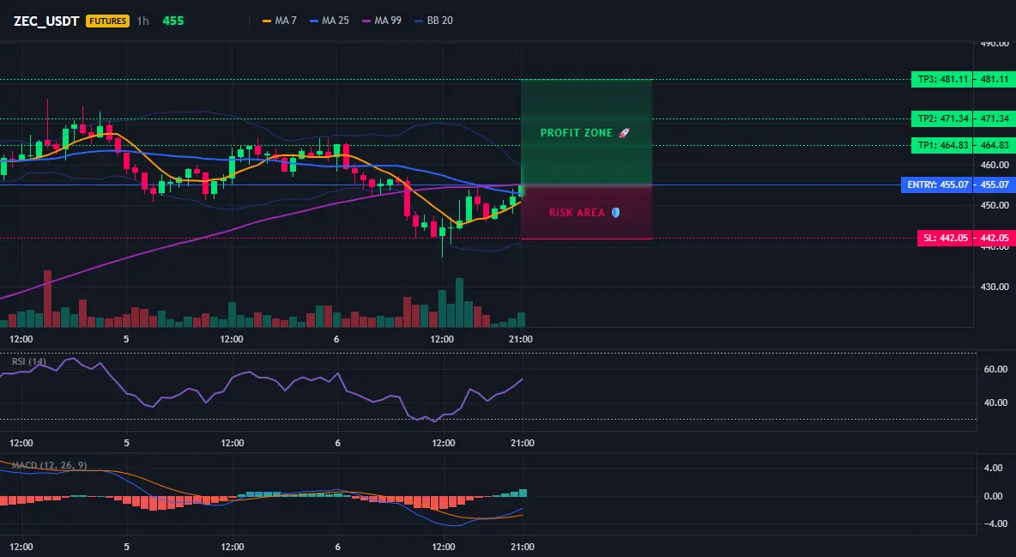Click the TP2: 471.34 label

coord(942,118)
